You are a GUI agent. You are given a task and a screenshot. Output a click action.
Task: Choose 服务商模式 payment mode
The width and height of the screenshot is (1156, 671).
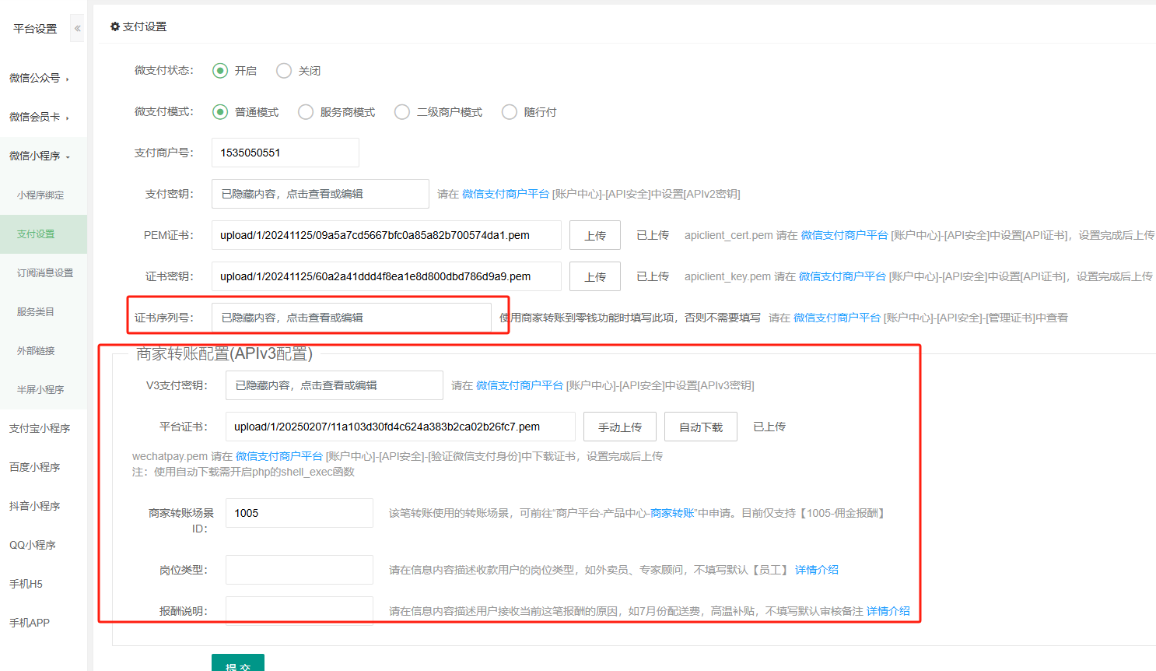tap(306, 112)
